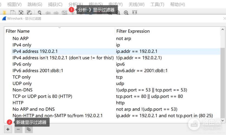Click the Filter Expression column header
Screen dimensions: 226x135
point(133,31)
